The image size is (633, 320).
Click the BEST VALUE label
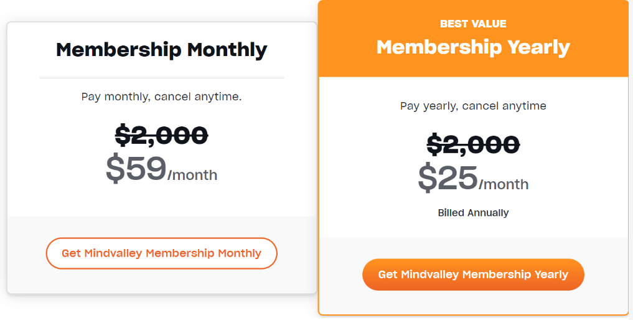tap(473, 24)
